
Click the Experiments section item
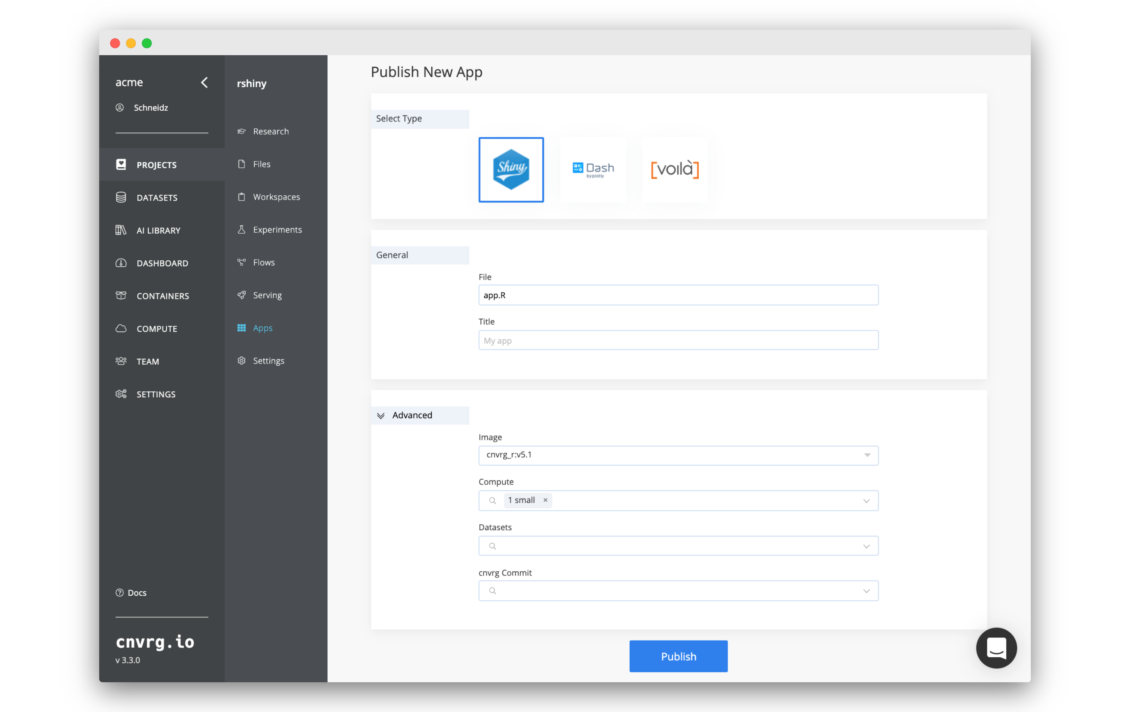click(278, 229)
